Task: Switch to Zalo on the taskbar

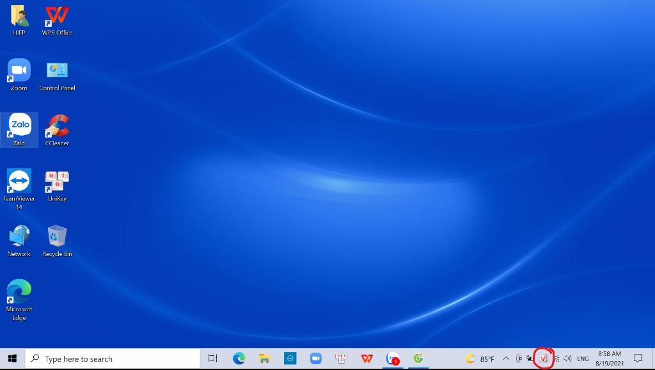Action: click(x=393, y=358)
